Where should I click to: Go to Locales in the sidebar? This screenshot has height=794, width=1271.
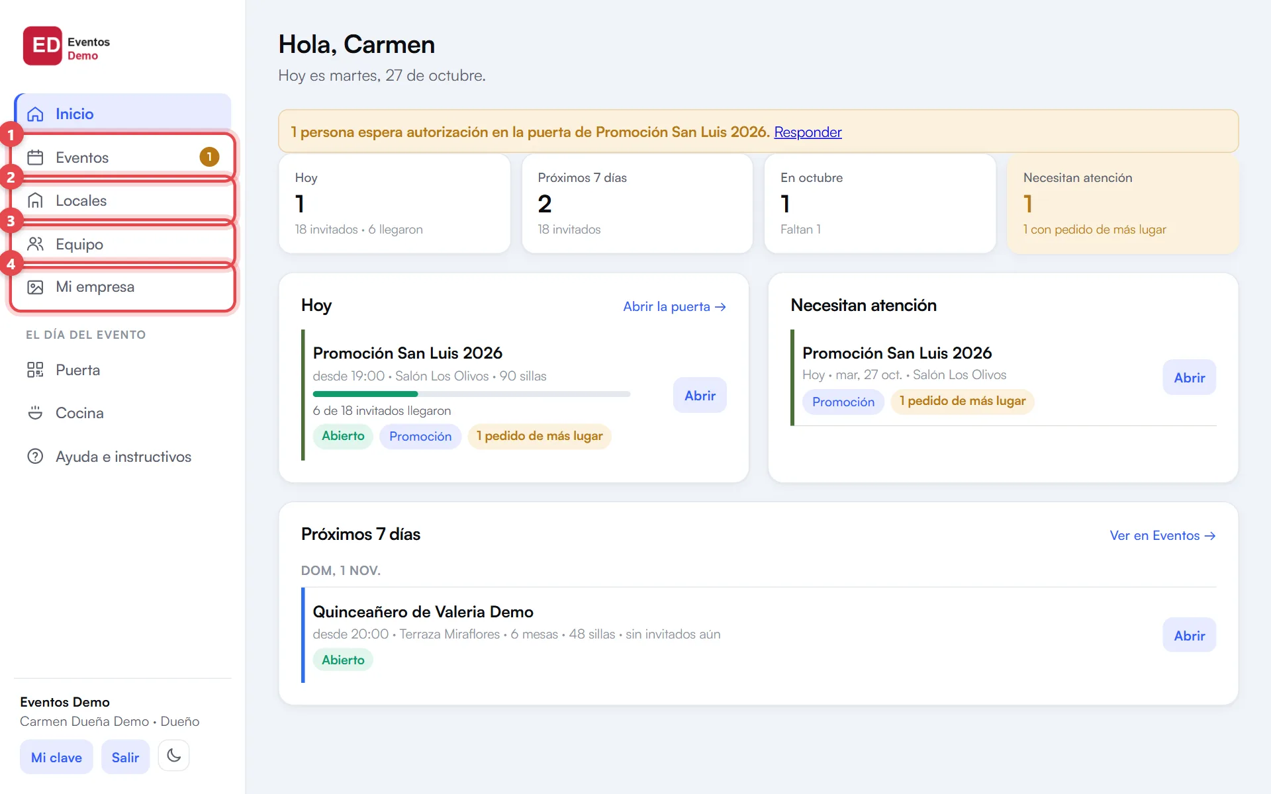(x=123, y=200)
